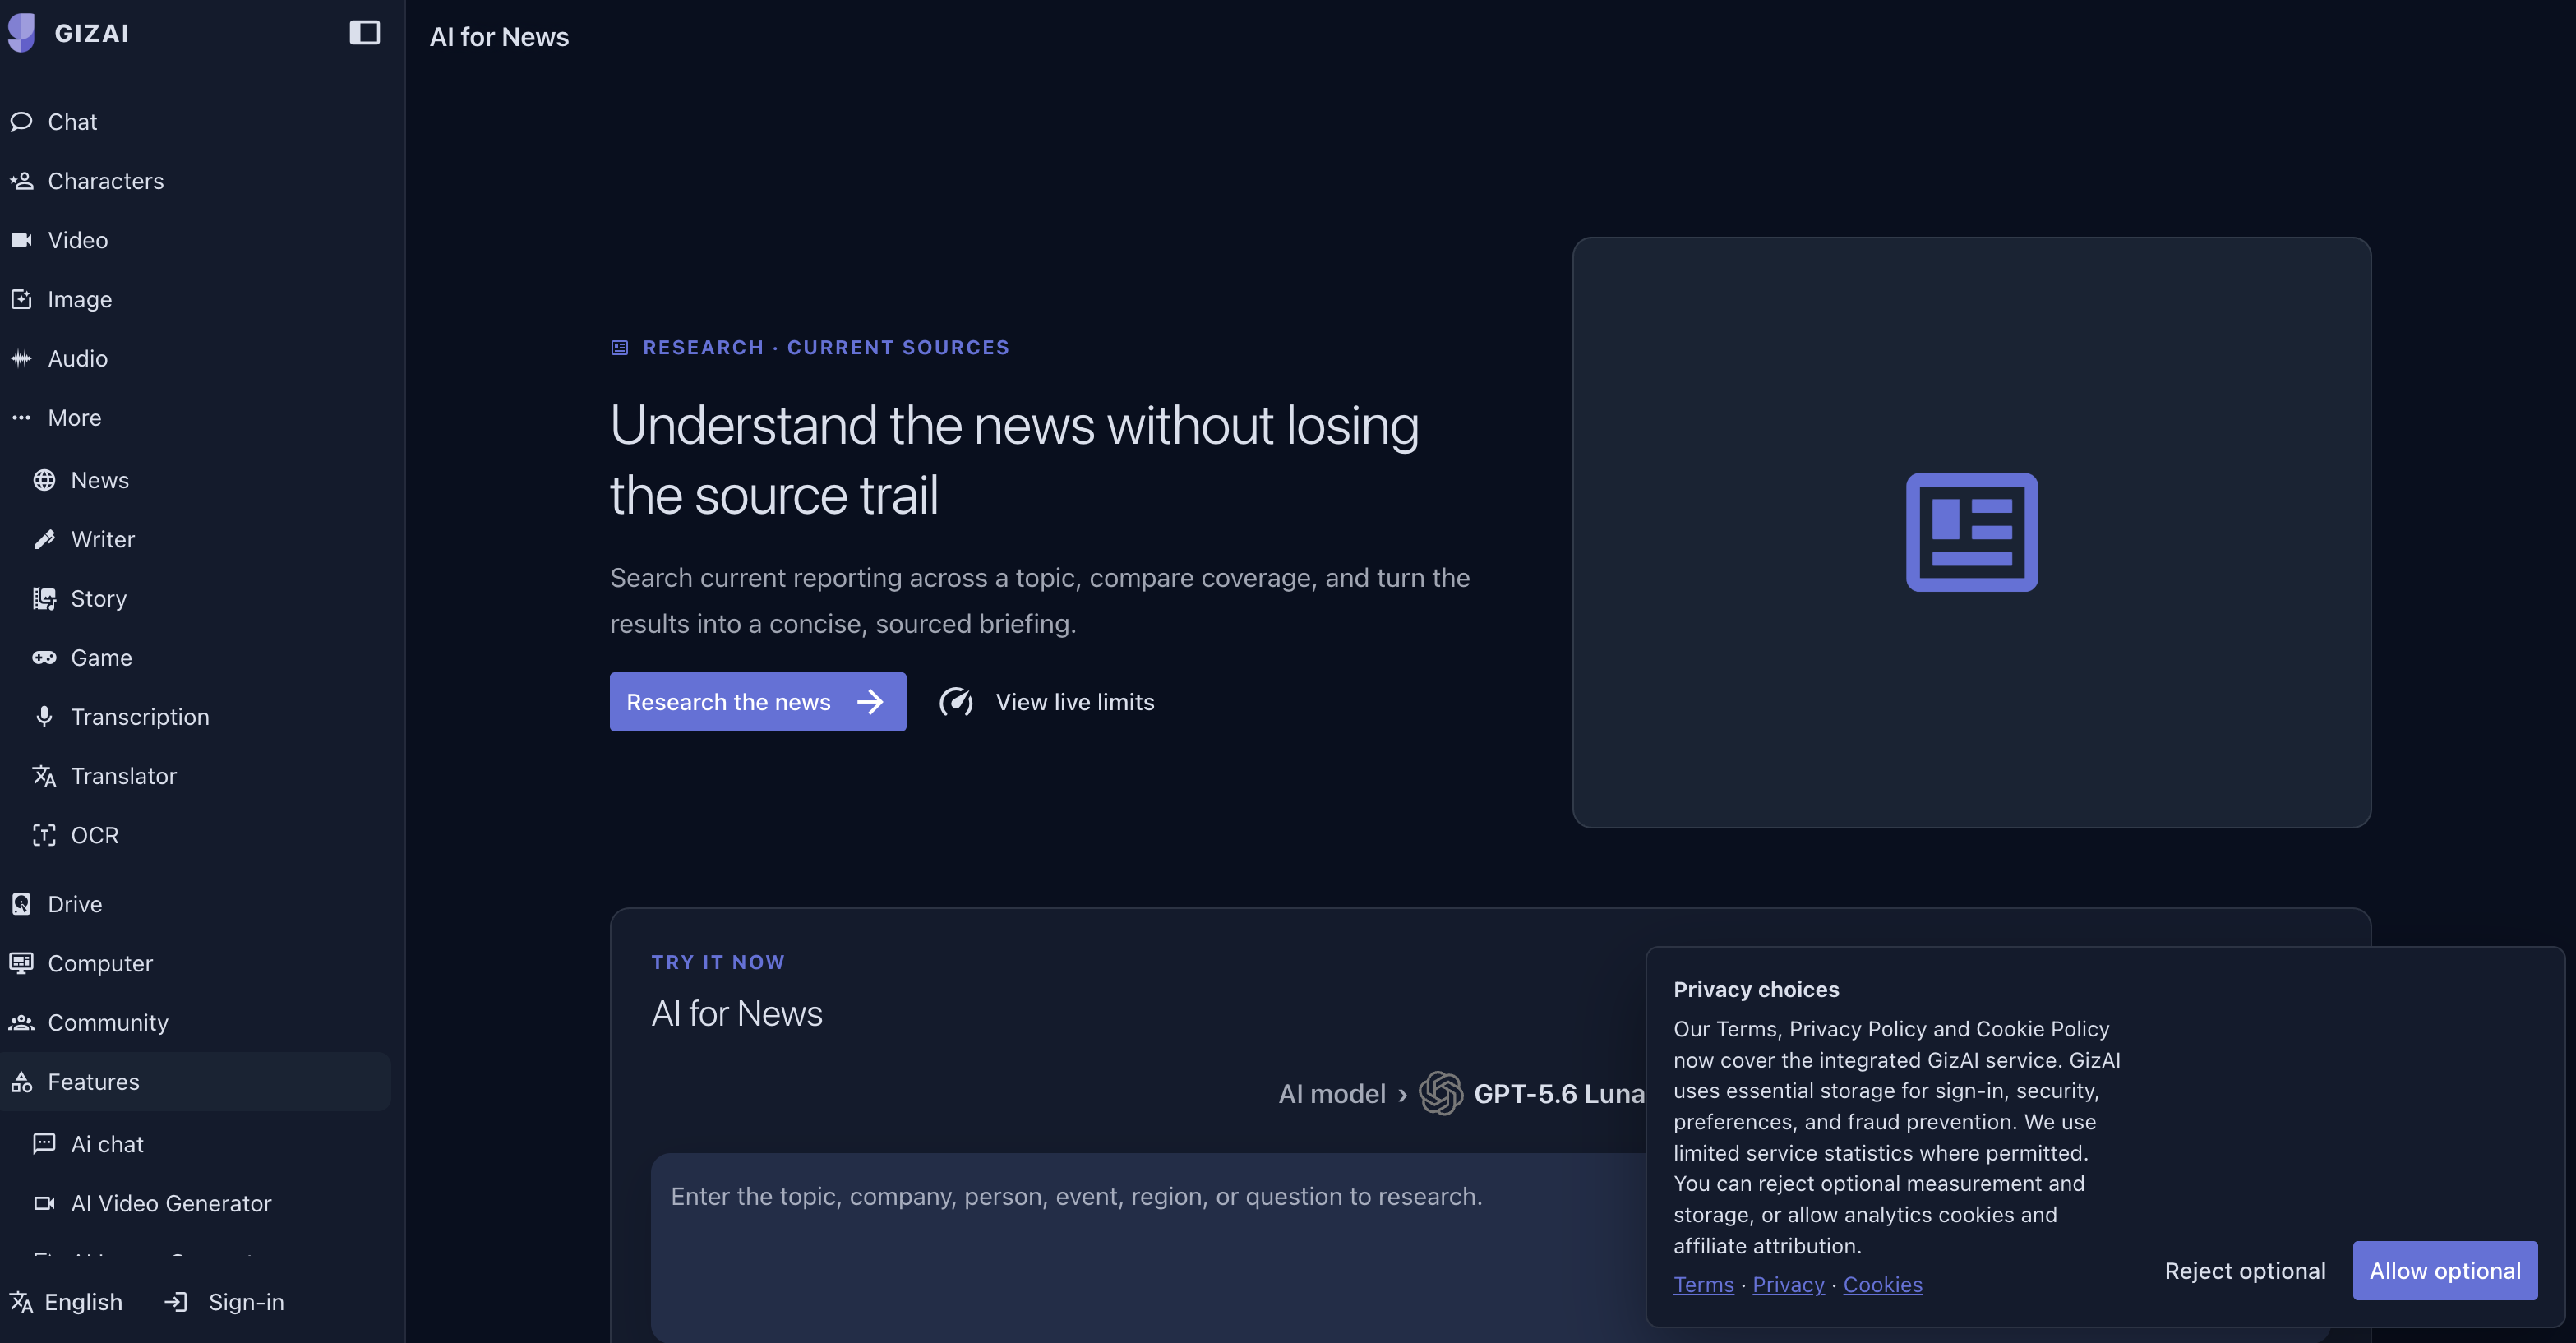The height and width of the screenshot is (1343, 2576).
Task: Click the AI for News page title
Action: tap(499, 37)
